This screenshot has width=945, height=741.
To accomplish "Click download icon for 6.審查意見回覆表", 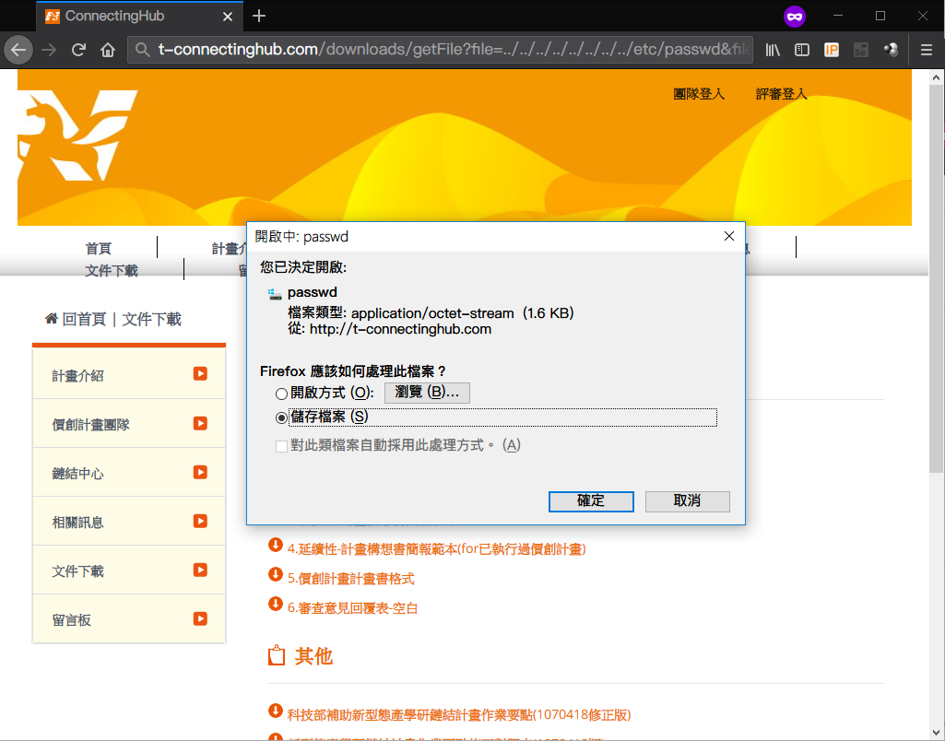I will (x=276, y=604).
